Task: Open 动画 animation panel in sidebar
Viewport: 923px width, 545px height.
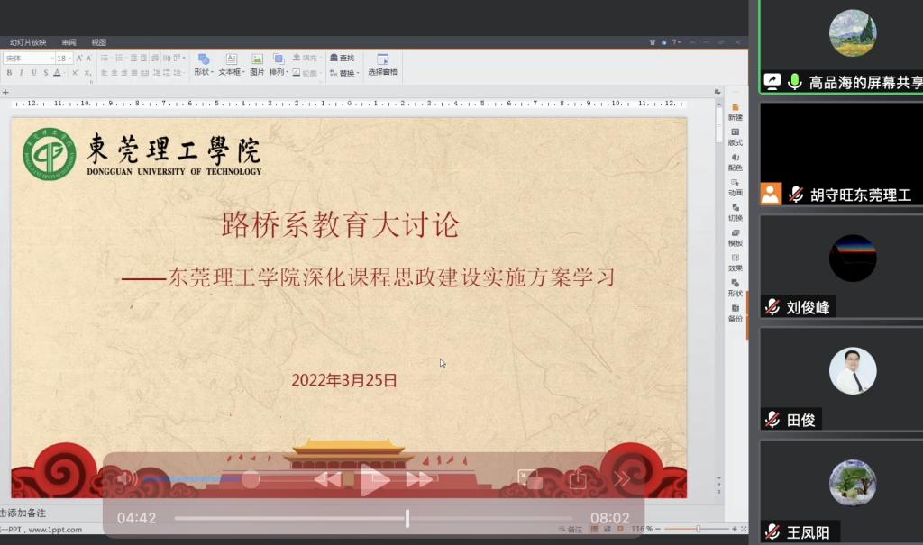Action: pyautogui.click(x=736, y=187)
